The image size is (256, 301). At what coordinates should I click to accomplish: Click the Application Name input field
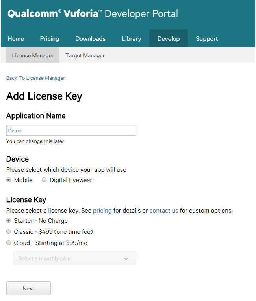[71, 130]
